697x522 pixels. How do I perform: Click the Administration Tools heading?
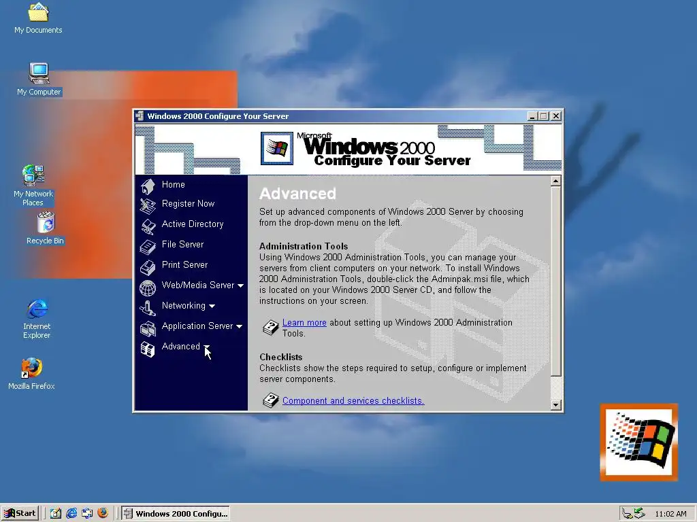point(304,246)
